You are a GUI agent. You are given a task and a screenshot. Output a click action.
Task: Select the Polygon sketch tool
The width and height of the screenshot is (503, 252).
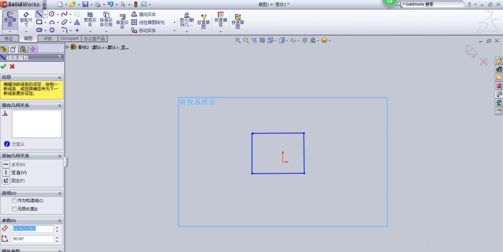(x=52, y=30)
